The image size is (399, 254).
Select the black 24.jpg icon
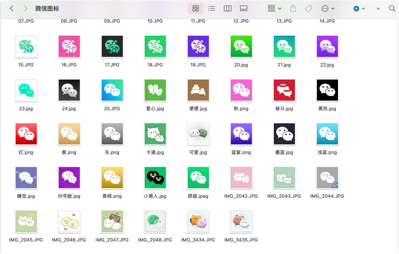point(69,90)
